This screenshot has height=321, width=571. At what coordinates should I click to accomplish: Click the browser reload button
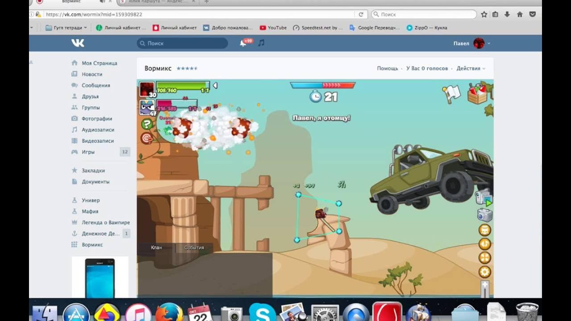pyautogui.click(x=361, y=14)
